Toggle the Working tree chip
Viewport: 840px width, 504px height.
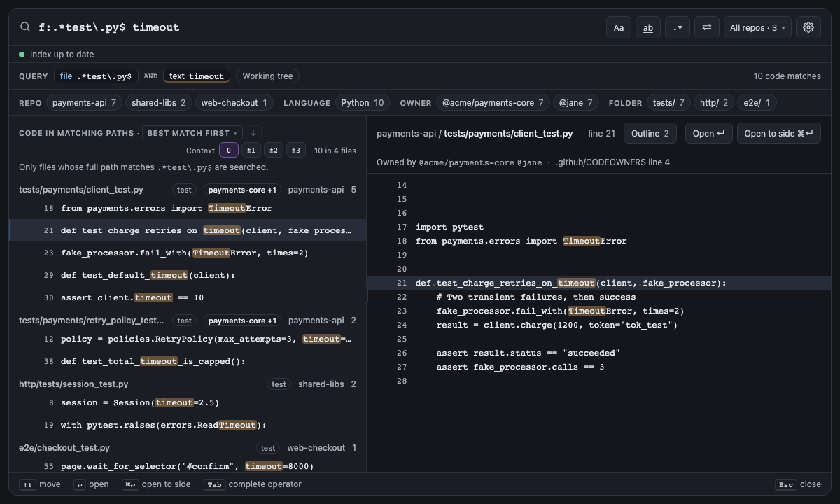[x=268, y=76]
